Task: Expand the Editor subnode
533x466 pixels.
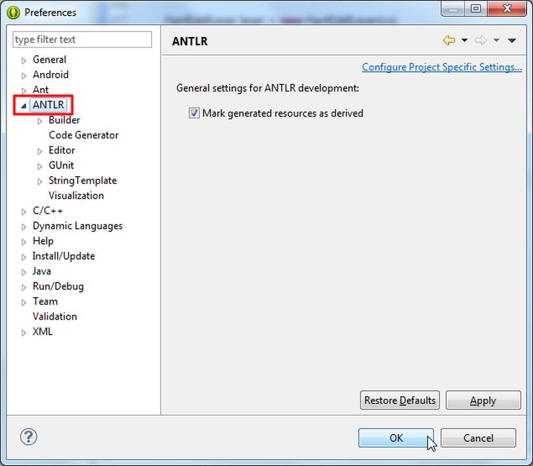Action: coord(40,151)
